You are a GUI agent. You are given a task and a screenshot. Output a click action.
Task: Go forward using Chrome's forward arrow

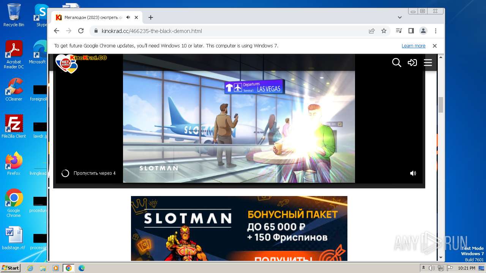(x=69, y=31)
